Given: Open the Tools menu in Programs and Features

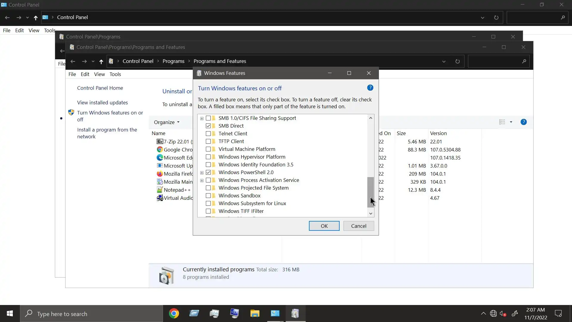Looking at the screenshot, I should (115, 74).
